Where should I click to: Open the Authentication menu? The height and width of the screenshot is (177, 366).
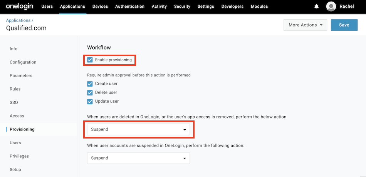pos(130,7)
